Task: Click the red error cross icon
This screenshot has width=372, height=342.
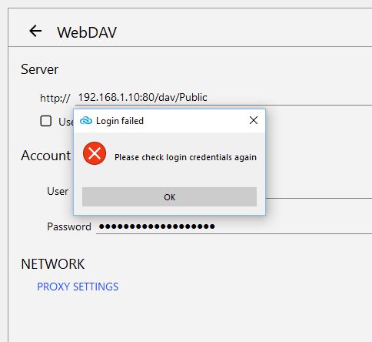Action: coord(95,153)
